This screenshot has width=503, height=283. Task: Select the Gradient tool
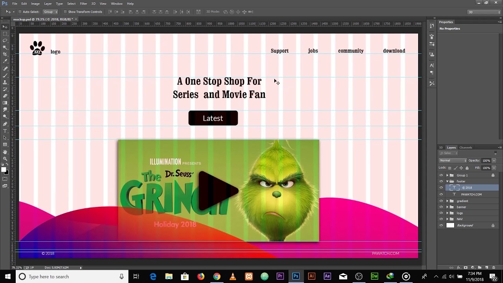(5, 103)
